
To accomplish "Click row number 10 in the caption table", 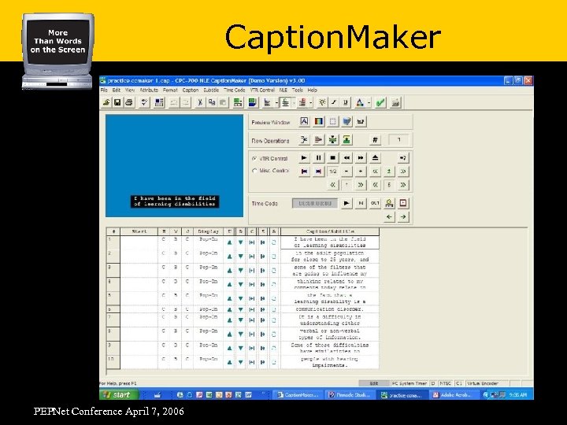I will coord(113,362).
